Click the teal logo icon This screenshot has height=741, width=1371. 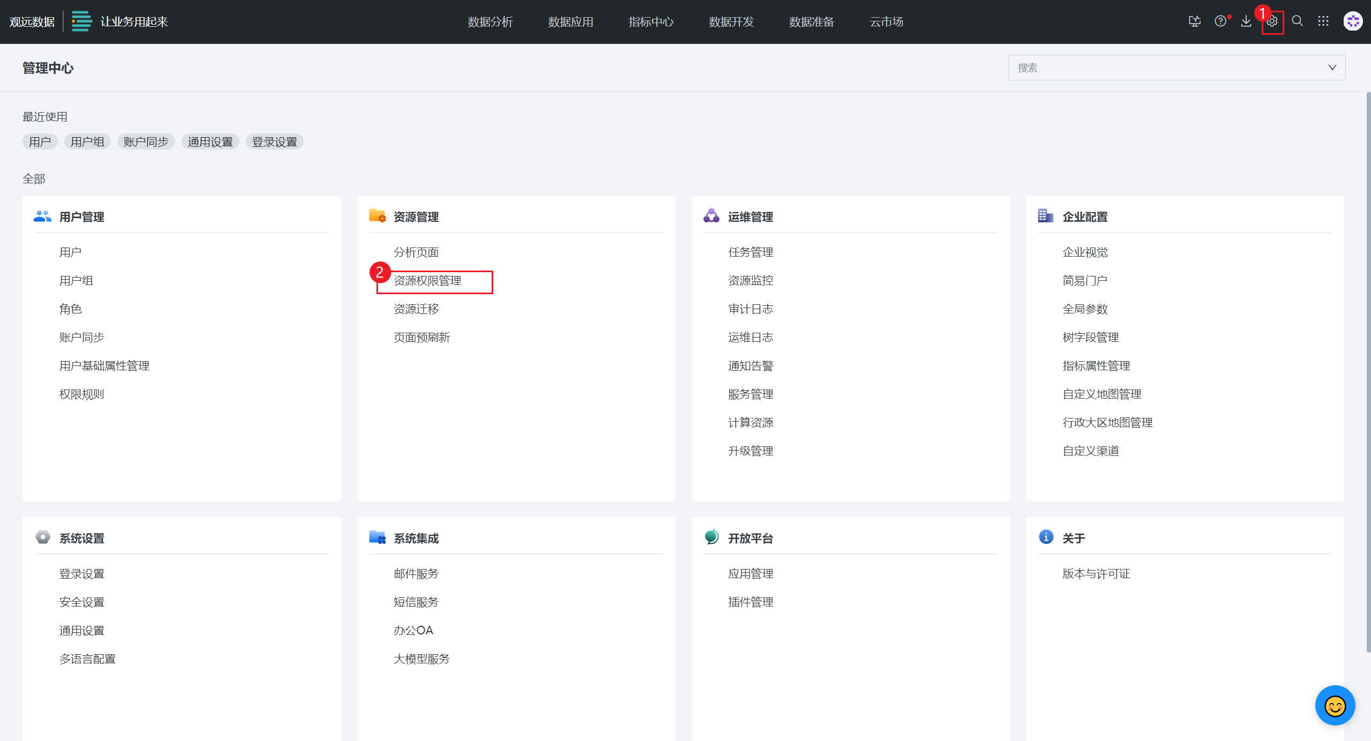[81, 21]
